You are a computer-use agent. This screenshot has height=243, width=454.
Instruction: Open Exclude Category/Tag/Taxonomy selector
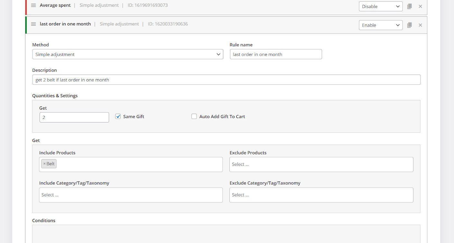point(321,195)
